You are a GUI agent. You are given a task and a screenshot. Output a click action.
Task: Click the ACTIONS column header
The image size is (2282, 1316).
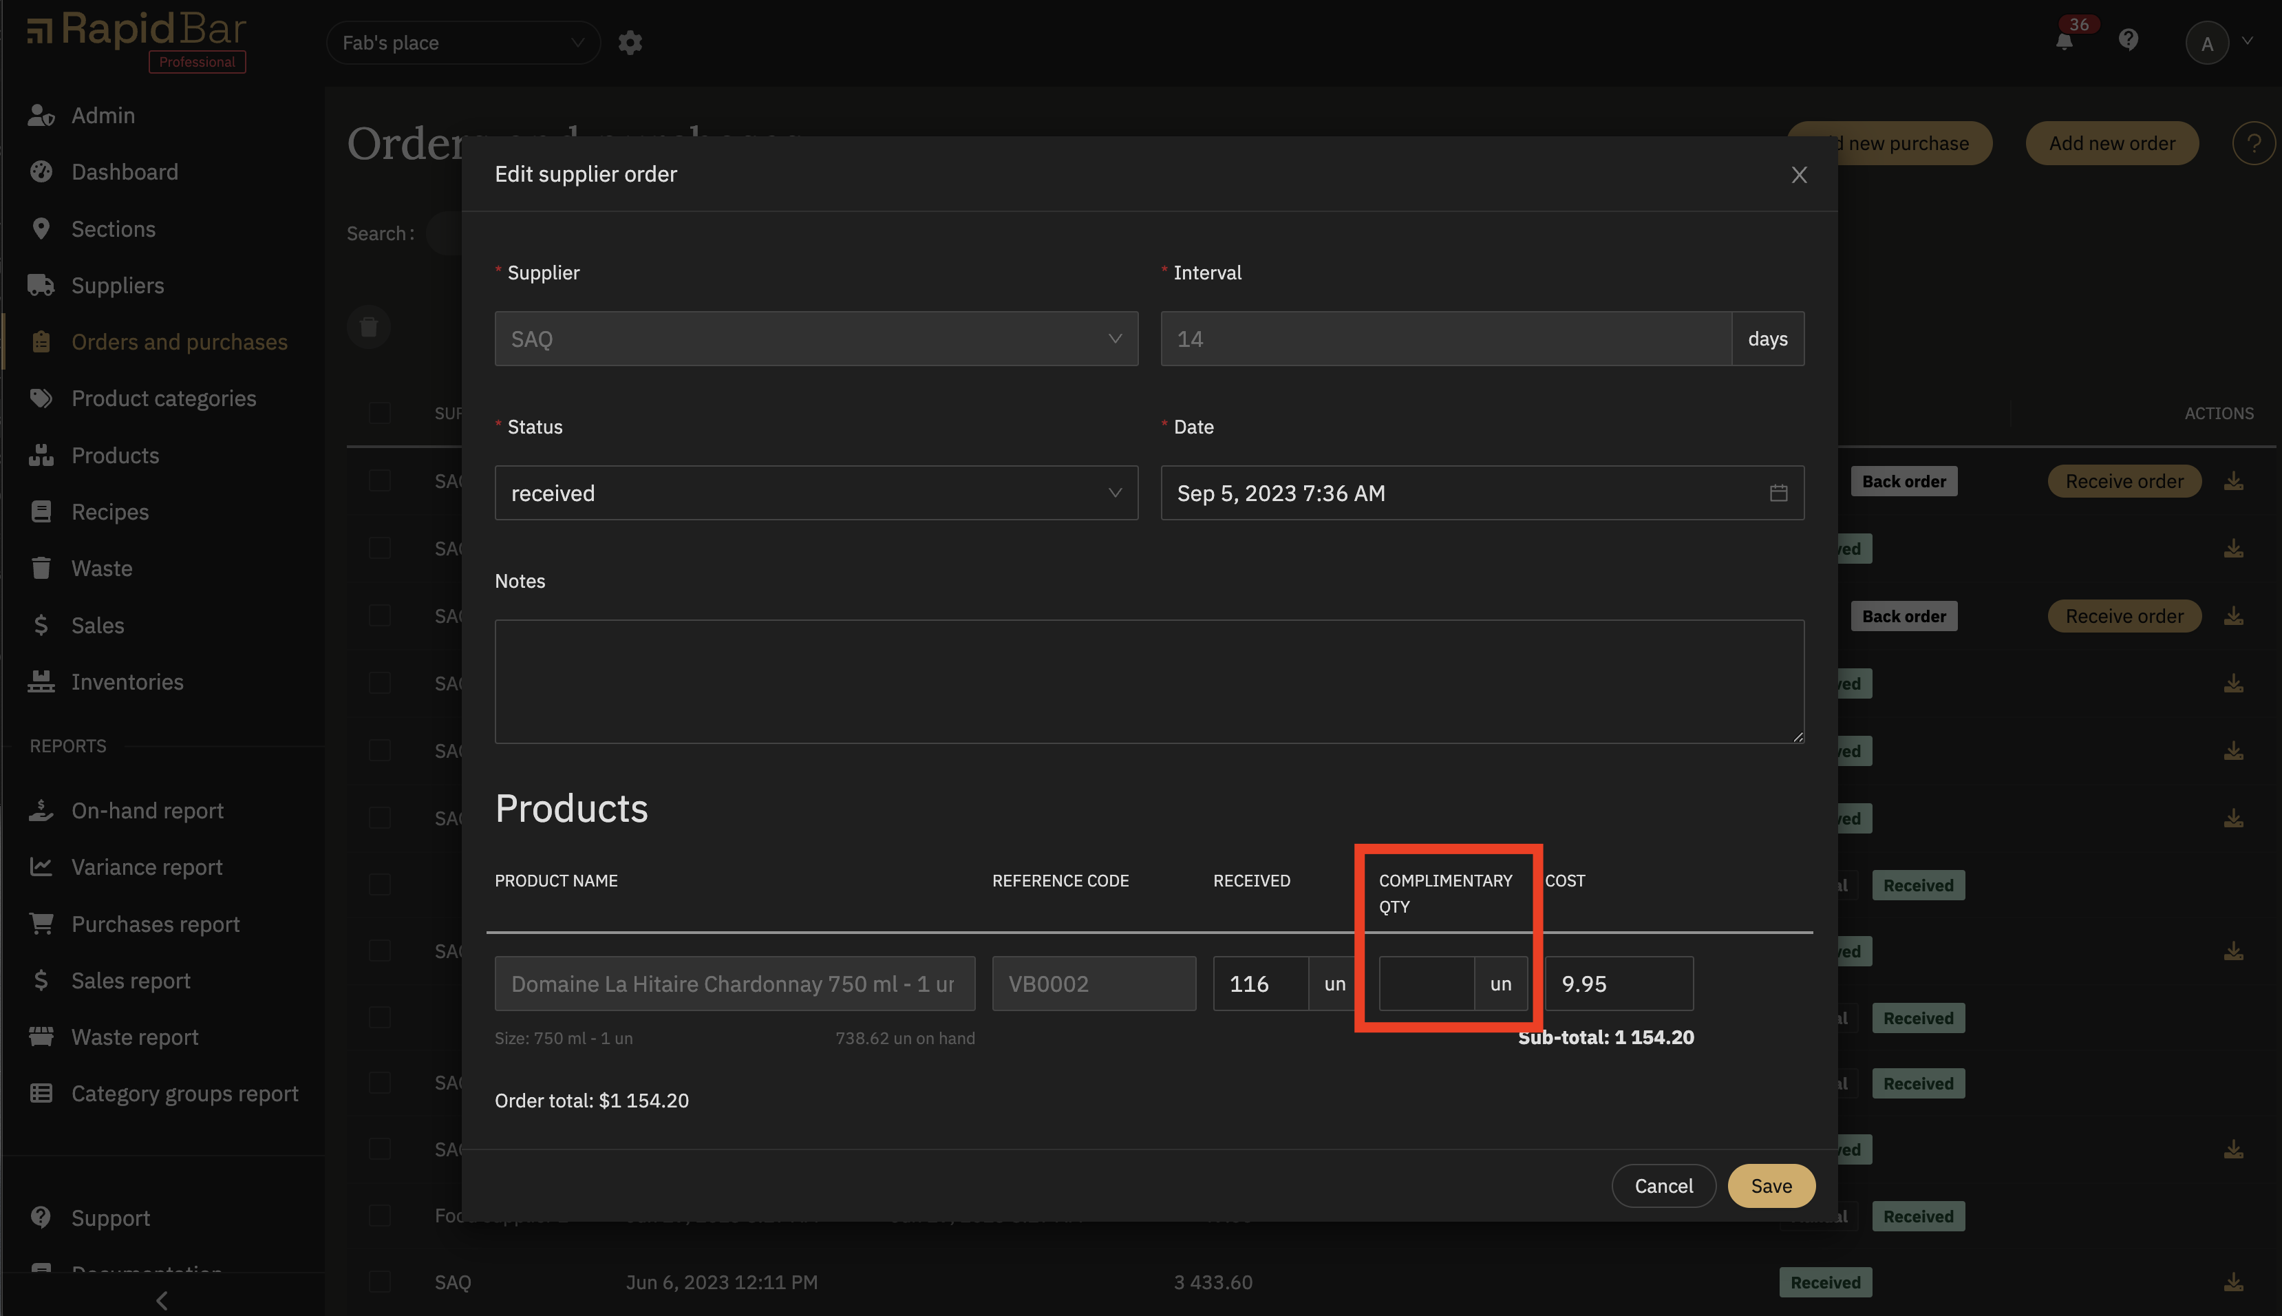pos(2219,413)
